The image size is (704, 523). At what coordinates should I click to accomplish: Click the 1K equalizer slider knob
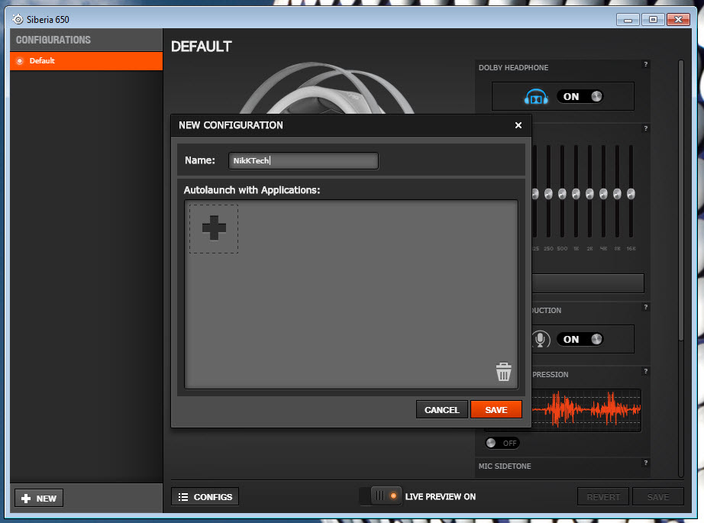(576, 193)
